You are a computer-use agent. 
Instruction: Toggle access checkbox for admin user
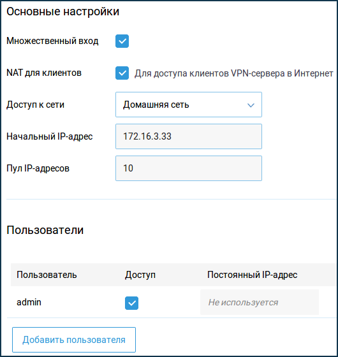(131, 303)
